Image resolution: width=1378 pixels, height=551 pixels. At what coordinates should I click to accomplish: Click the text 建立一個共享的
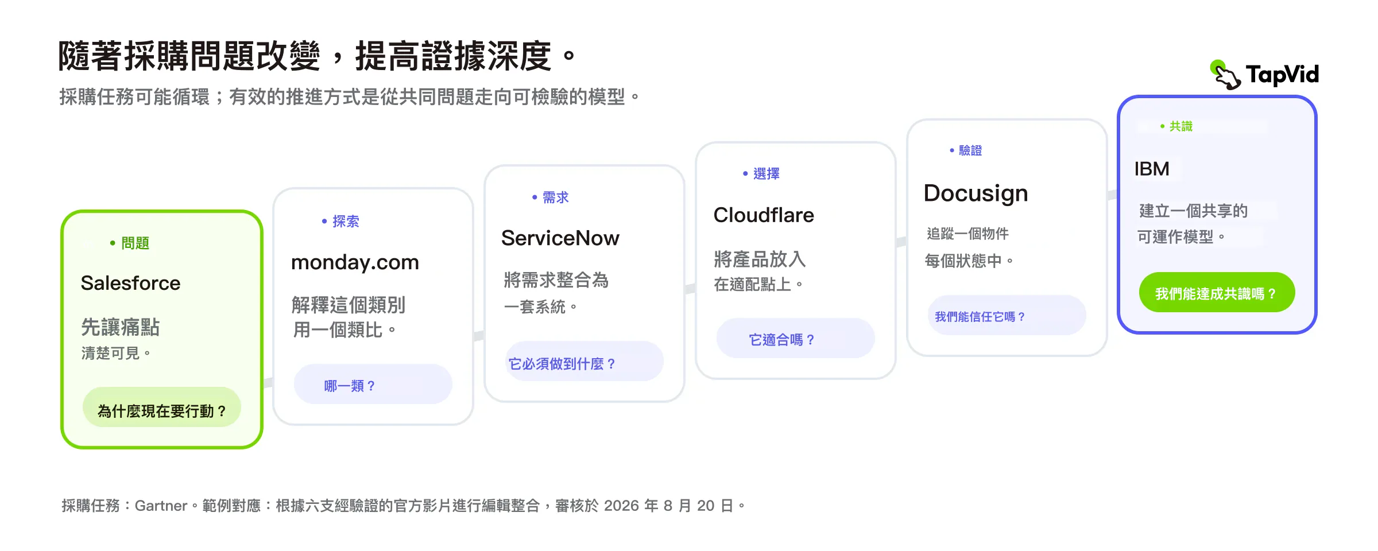coord(1193,211)
